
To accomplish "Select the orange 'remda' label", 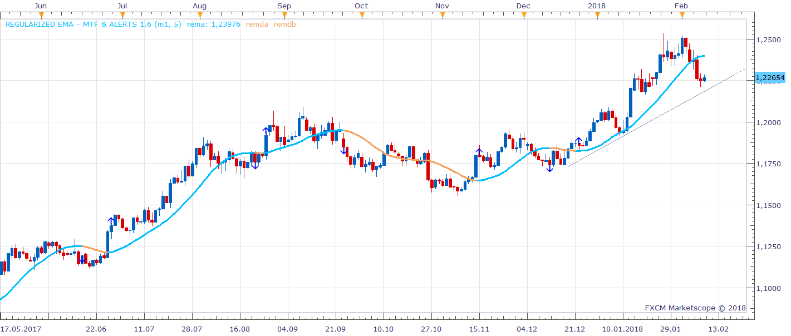I will 257,24.
